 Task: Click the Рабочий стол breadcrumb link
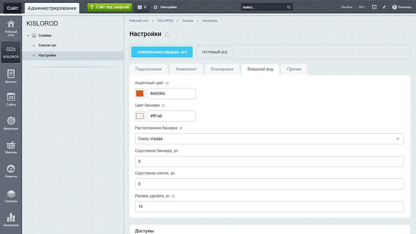(x=139, y=21)
